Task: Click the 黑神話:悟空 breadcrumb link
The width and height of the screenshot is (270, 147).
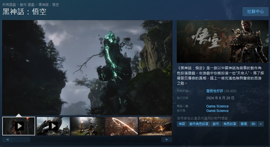Action: 49,5
